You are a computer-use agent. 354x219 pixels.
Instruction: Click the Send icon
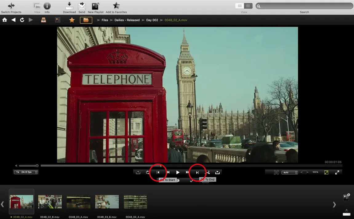tap(82, 6)
